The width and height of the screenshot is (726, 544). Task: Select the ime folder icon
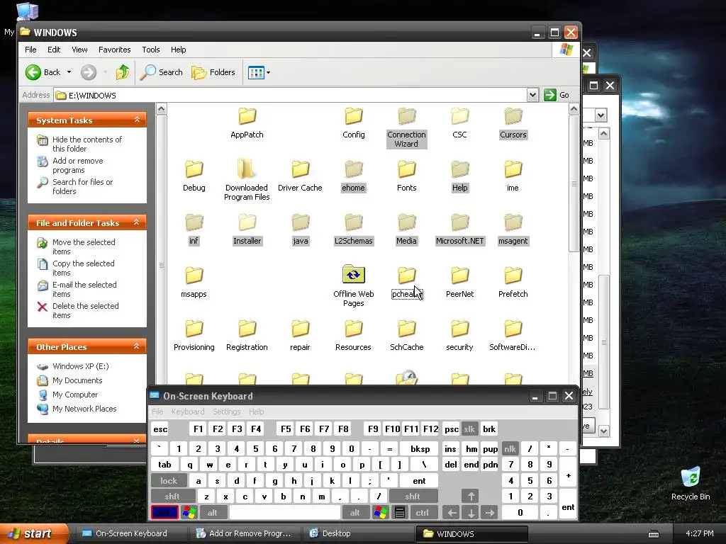pyautogui.click(x=513, y=169)
